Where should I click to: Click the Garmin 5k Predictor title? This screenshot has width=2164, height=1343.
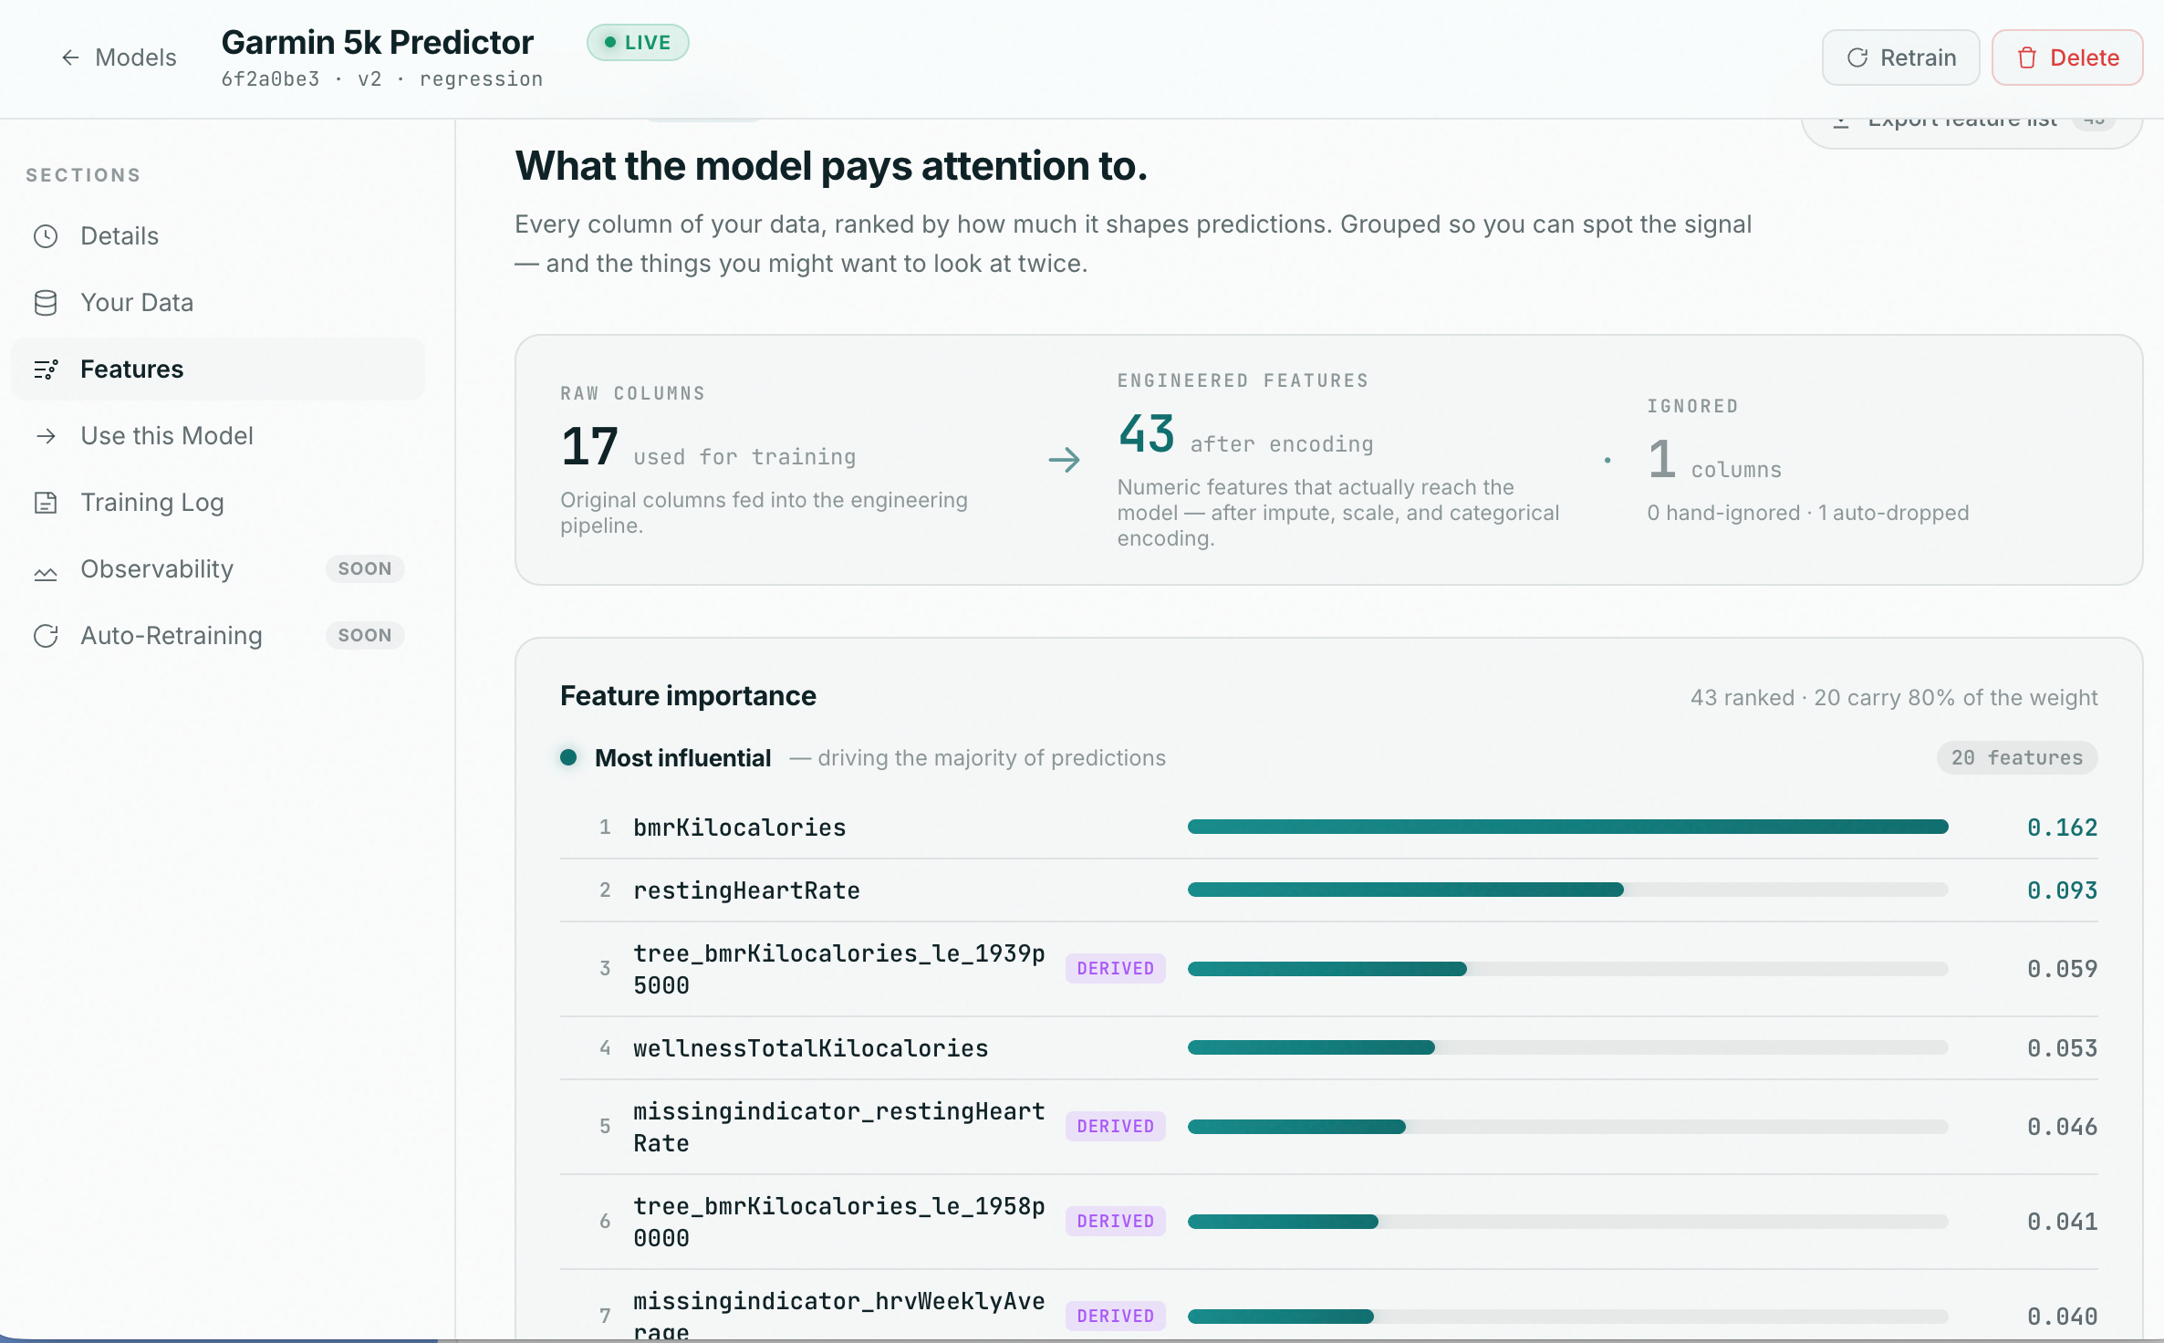[x=377, y=42]
